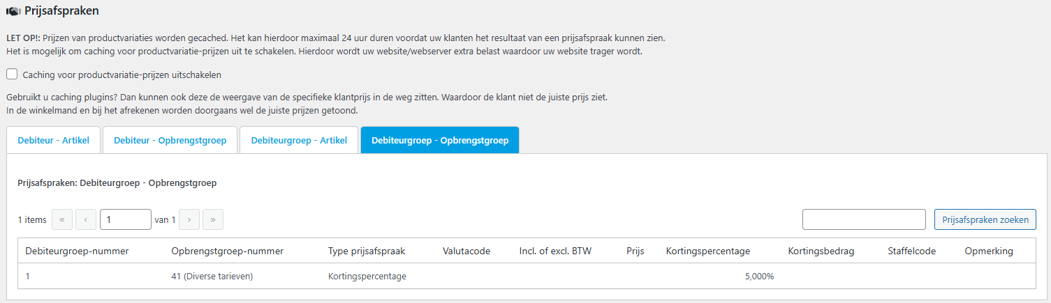Jump to last page arrow

(x=212, y=219)
